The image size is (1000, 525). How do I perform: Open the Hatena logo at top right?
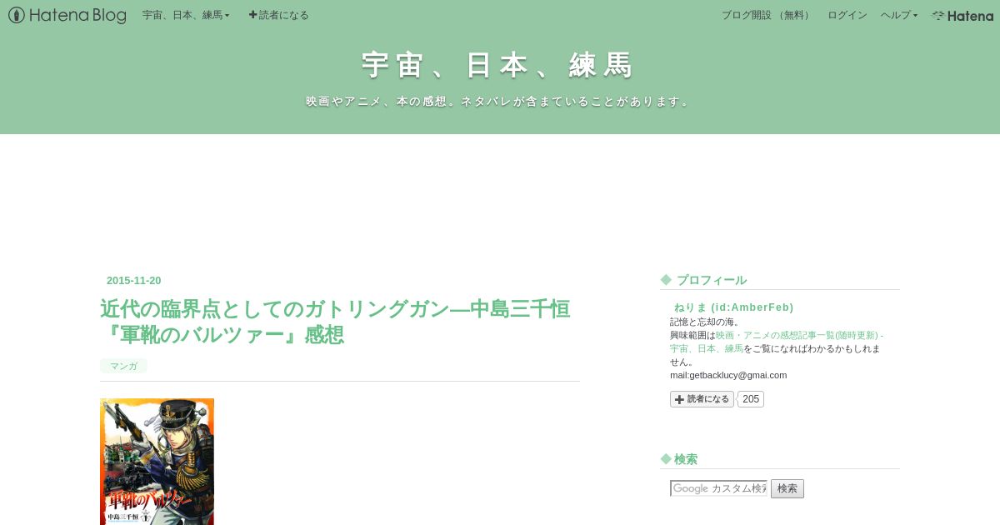[962, 15]
